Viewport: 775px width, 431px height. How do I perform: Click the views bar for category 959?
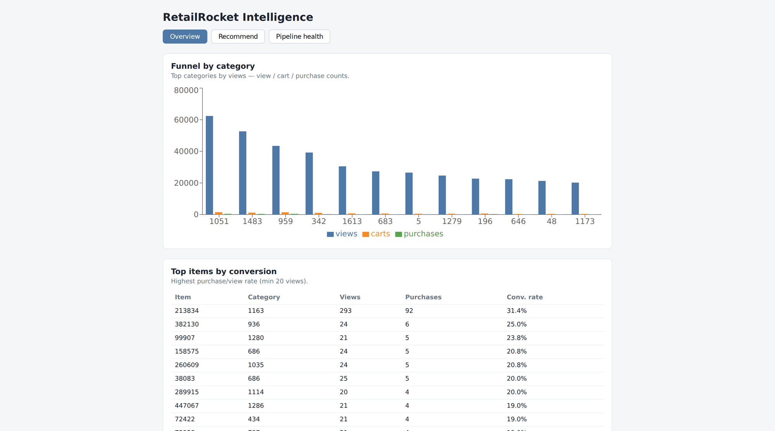pyautogui.click(x=276, y=180)
